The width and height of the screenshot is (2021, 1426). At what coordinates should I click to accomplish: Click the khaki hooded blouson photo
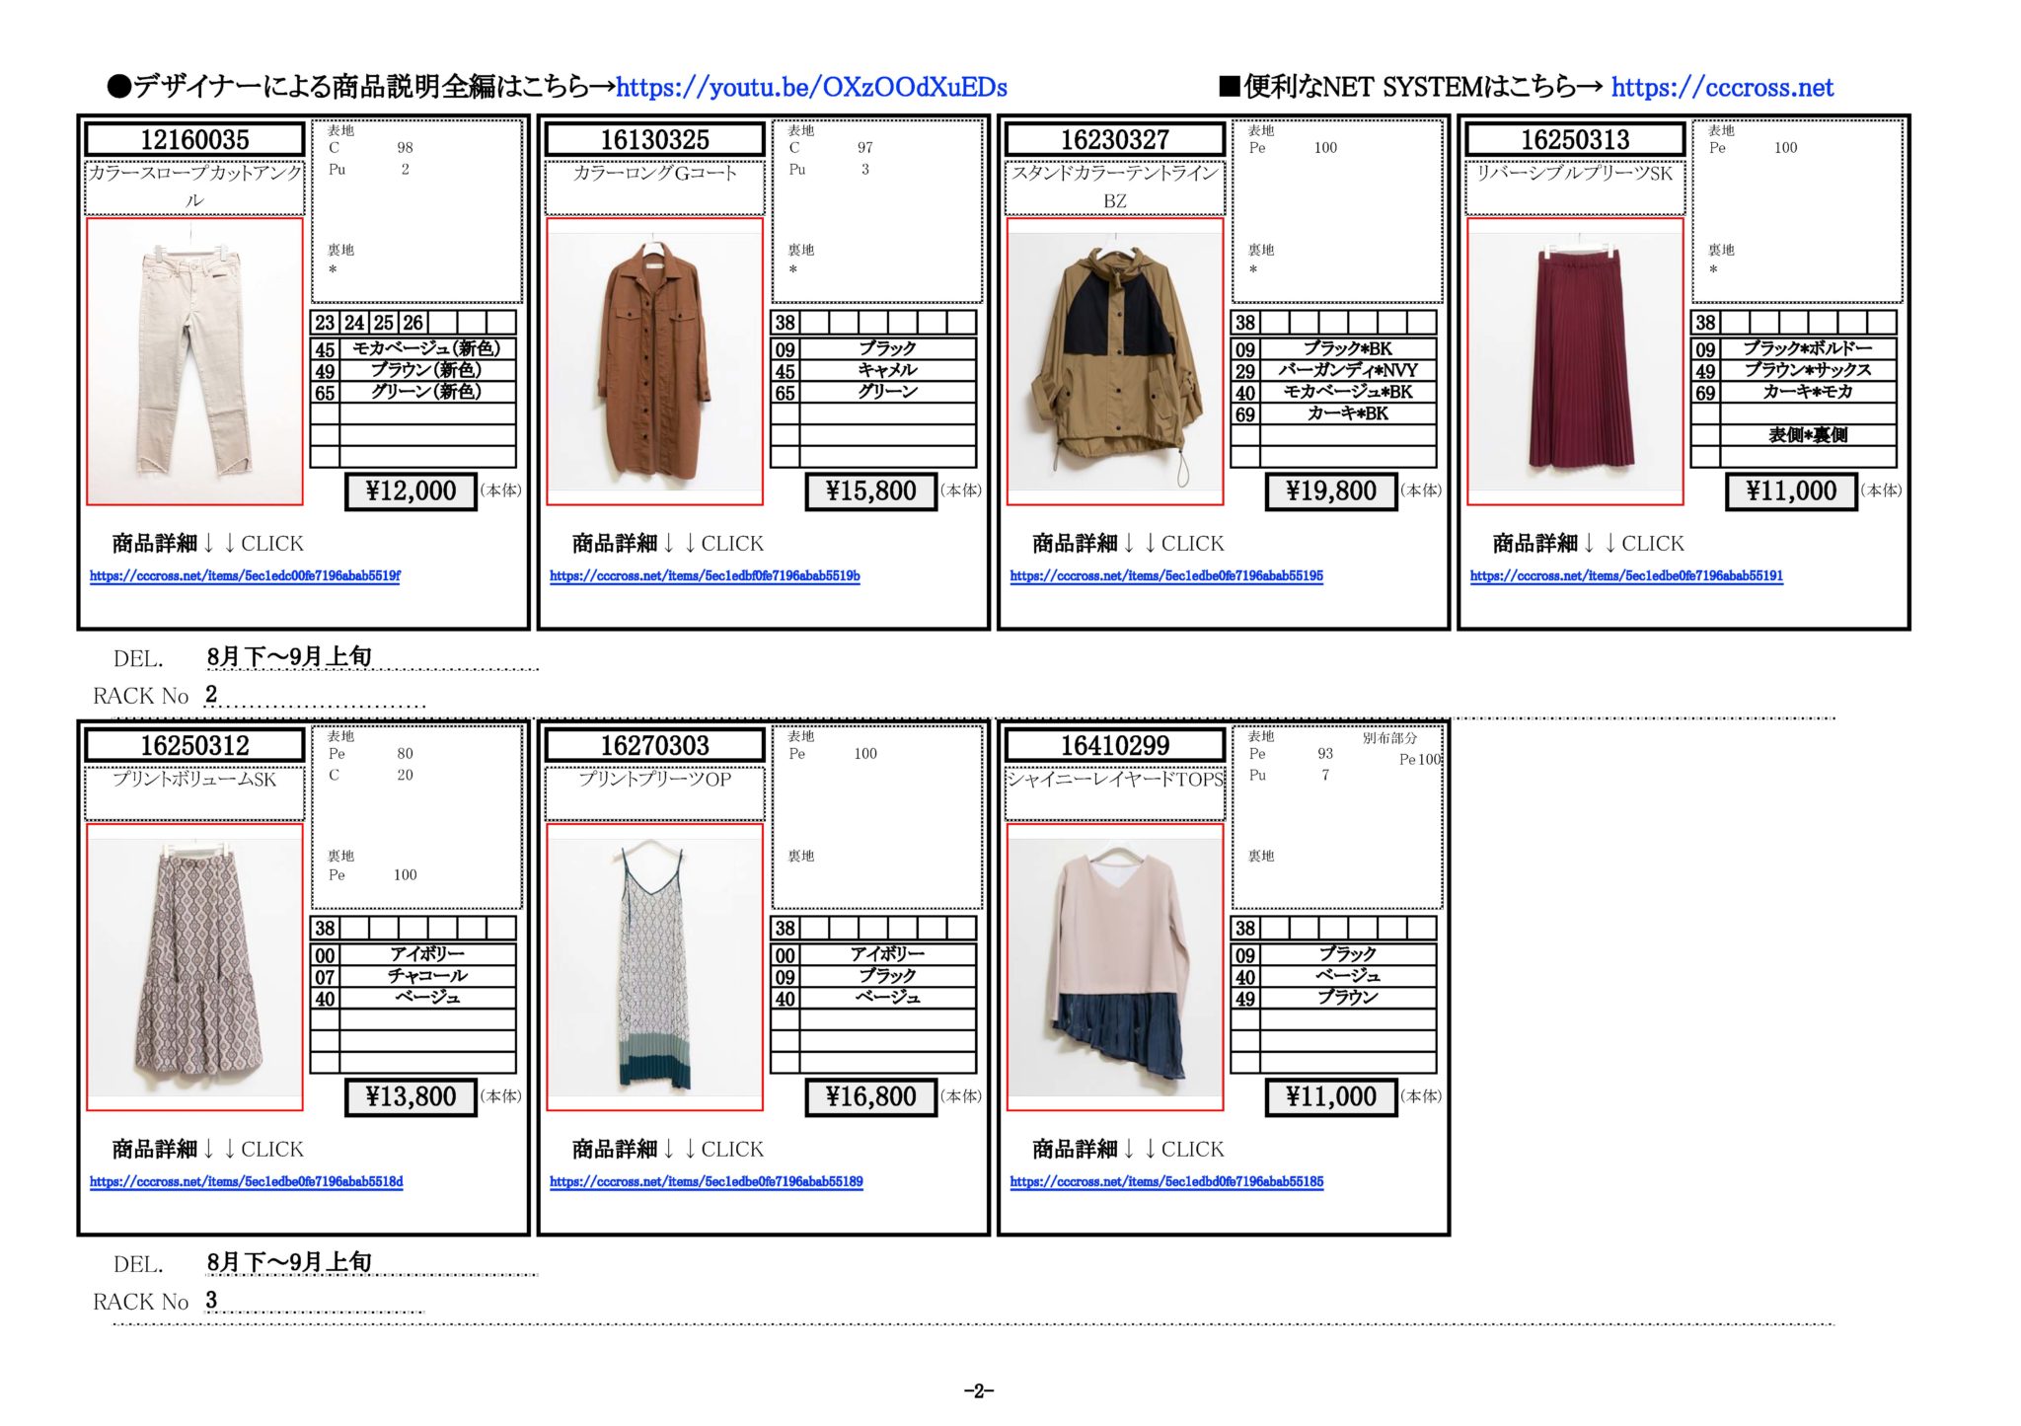1115,361
